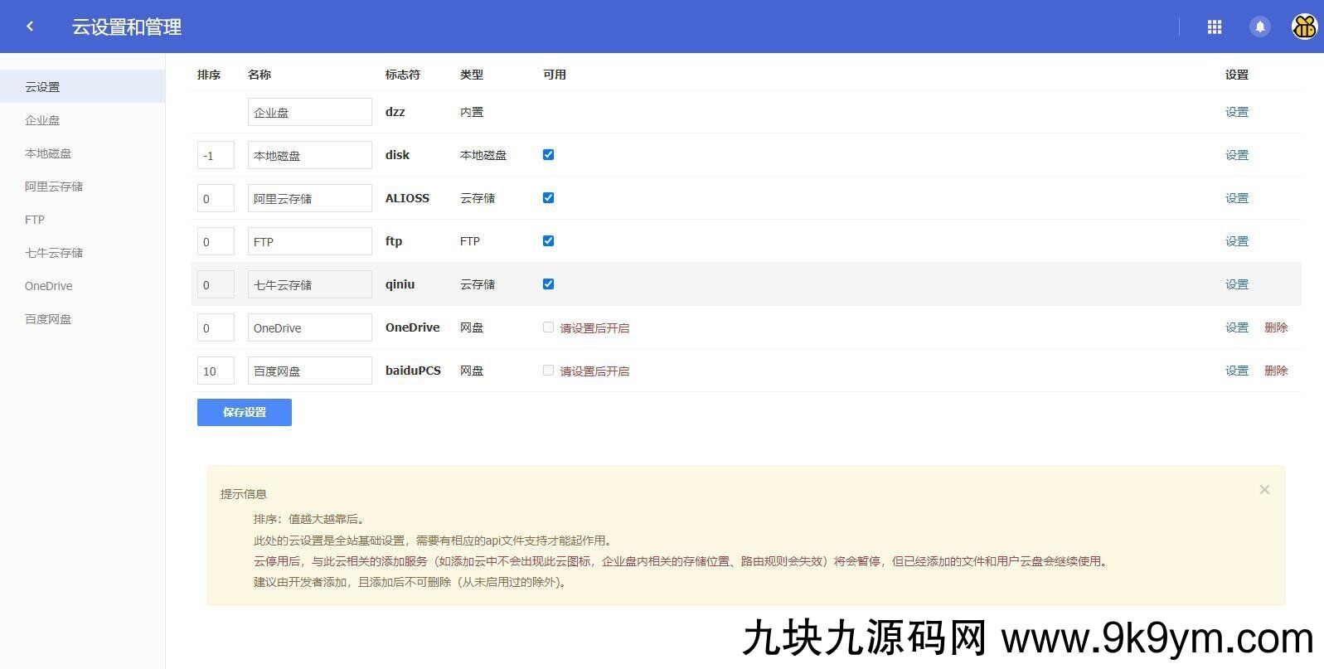
Task: Open the user avatar menu
Action: pos(1304,27)
